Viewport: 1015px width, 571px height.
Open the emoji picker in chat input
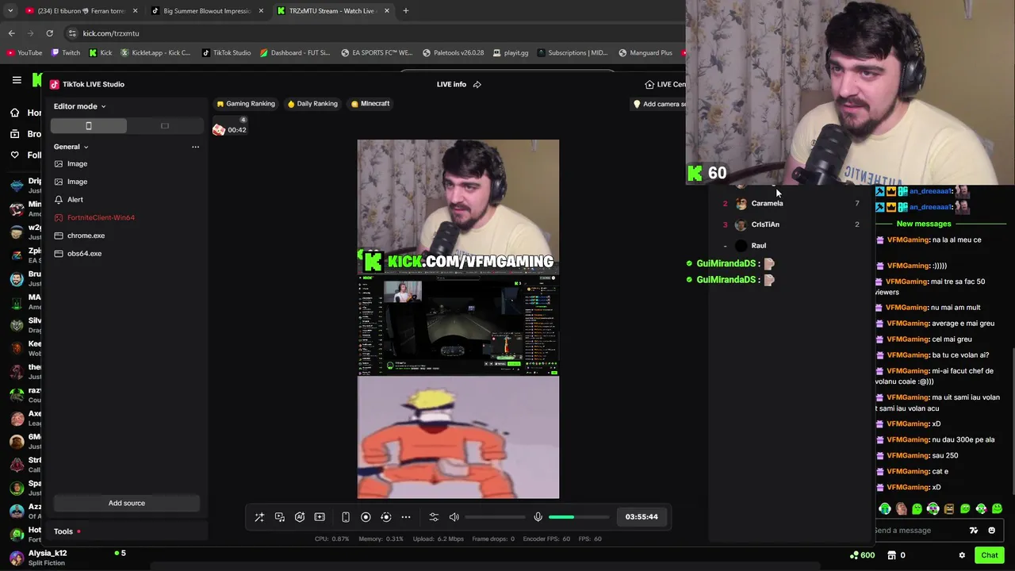pos(991,531)
